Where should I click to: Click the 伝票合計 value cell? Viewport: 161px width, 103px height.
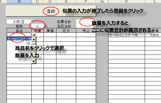86,22
